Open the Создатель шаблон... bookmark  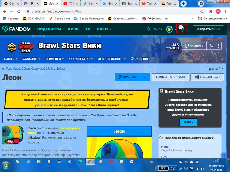pos(123,19)
